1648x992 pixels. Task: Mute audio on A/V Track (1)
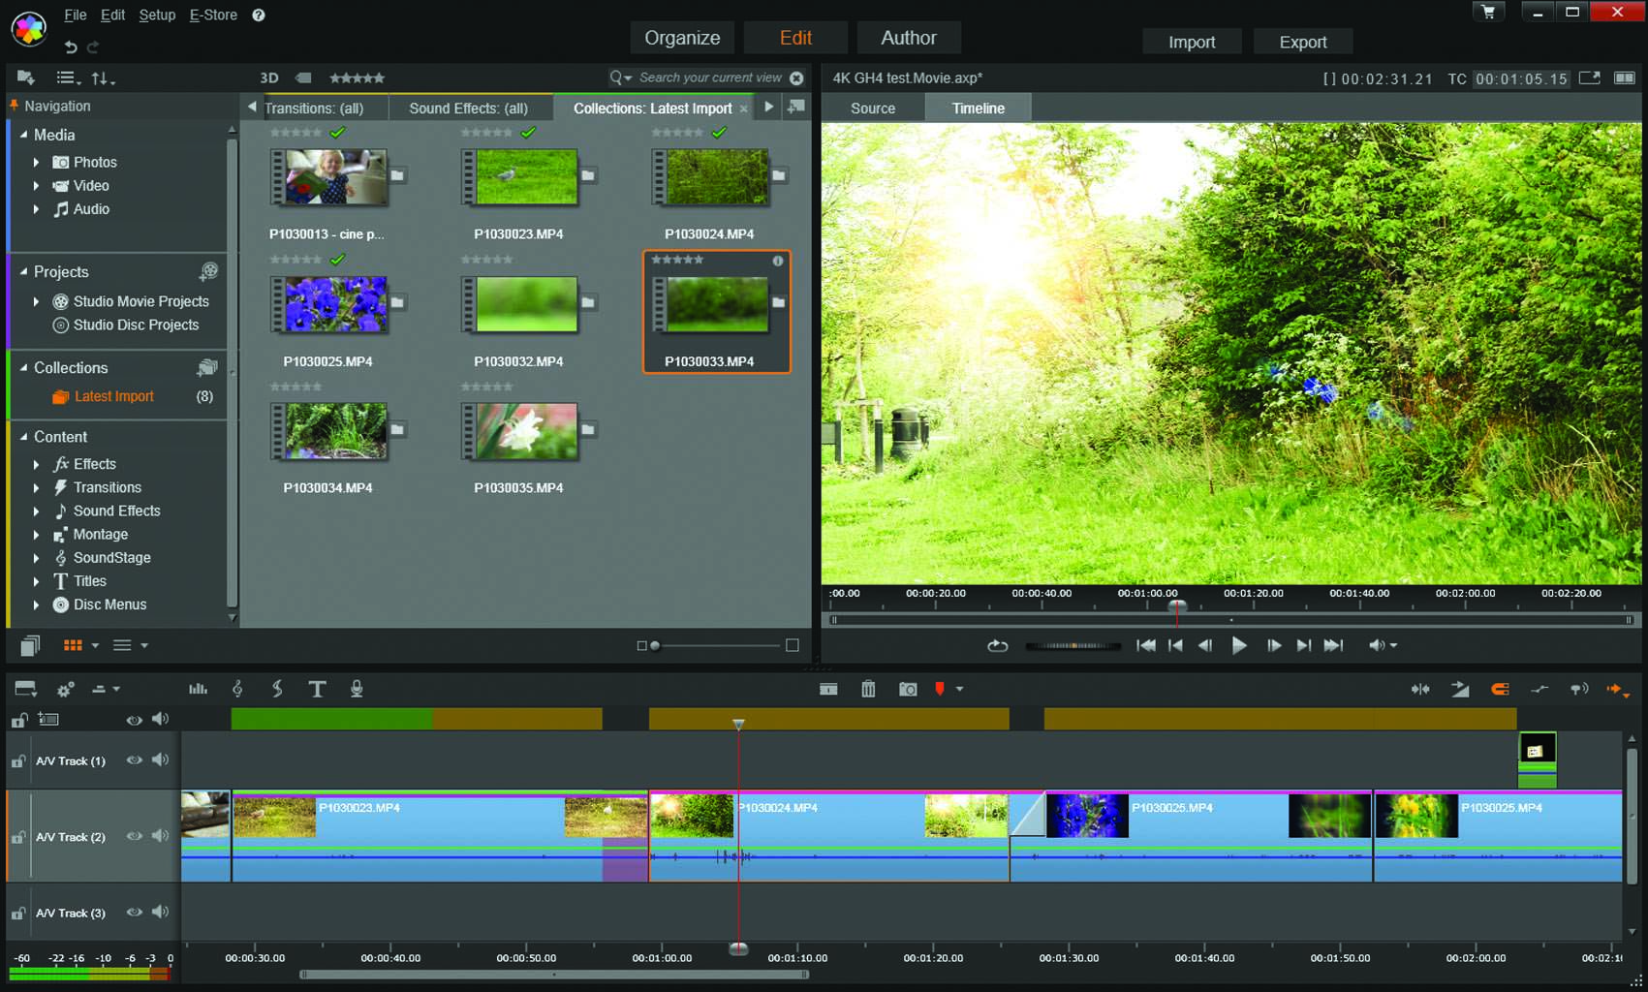(161, 760)
